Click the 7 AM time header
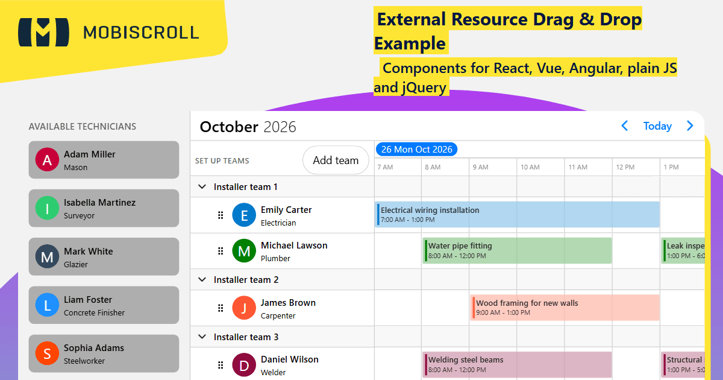 coord(384,167)
